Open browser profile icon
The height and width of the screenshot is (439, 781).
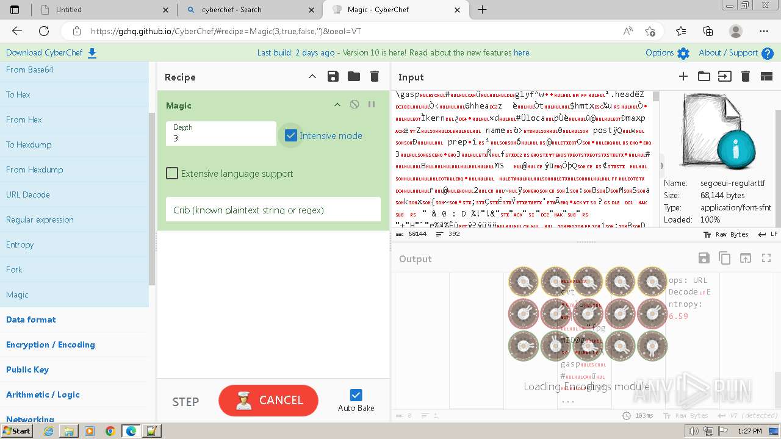click(x=736, y=31)
